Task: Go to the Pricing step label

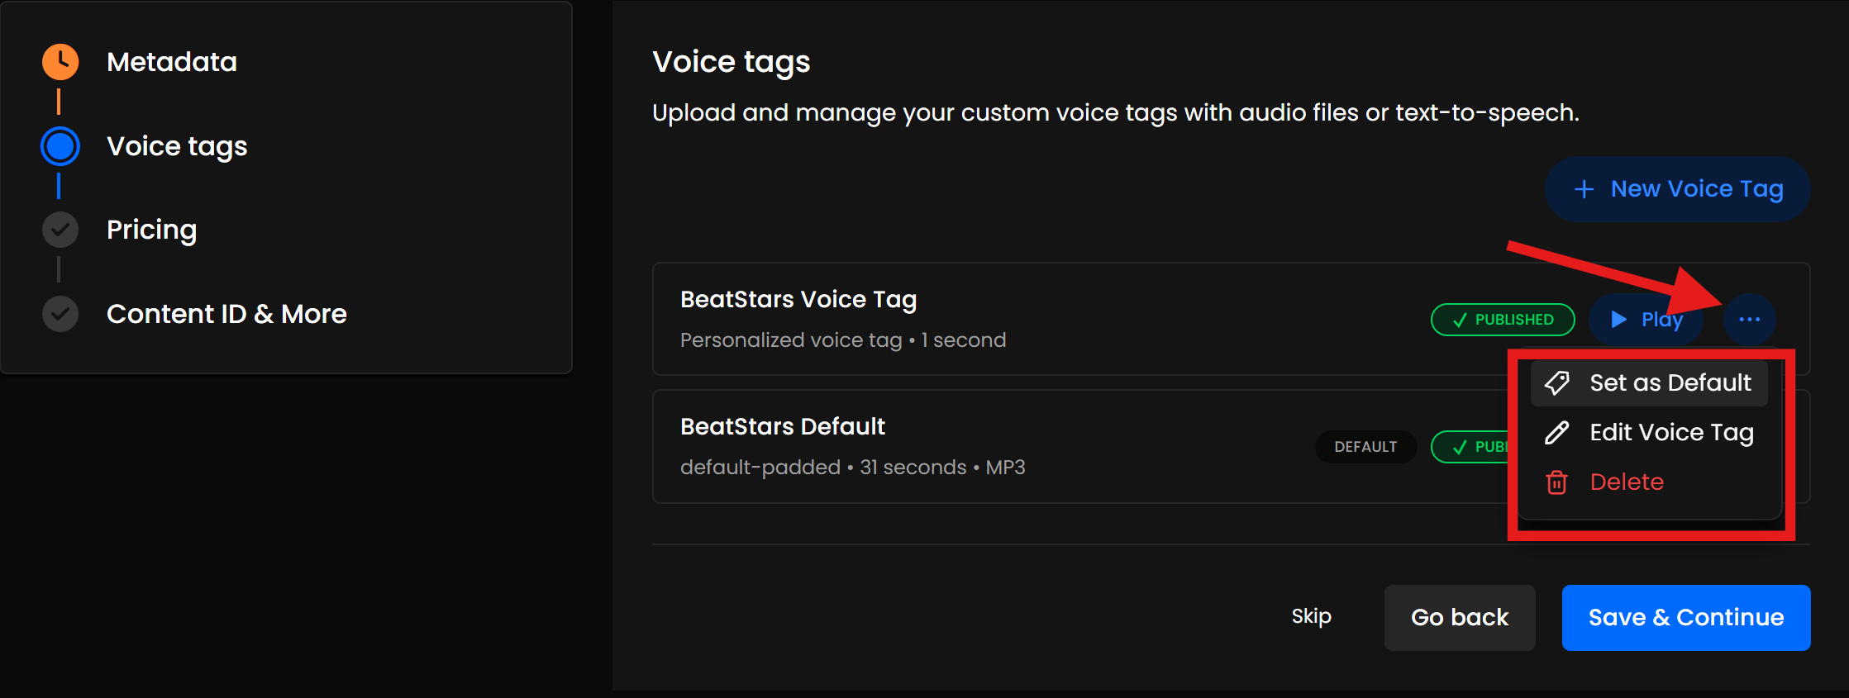Action: pos(151,230)
